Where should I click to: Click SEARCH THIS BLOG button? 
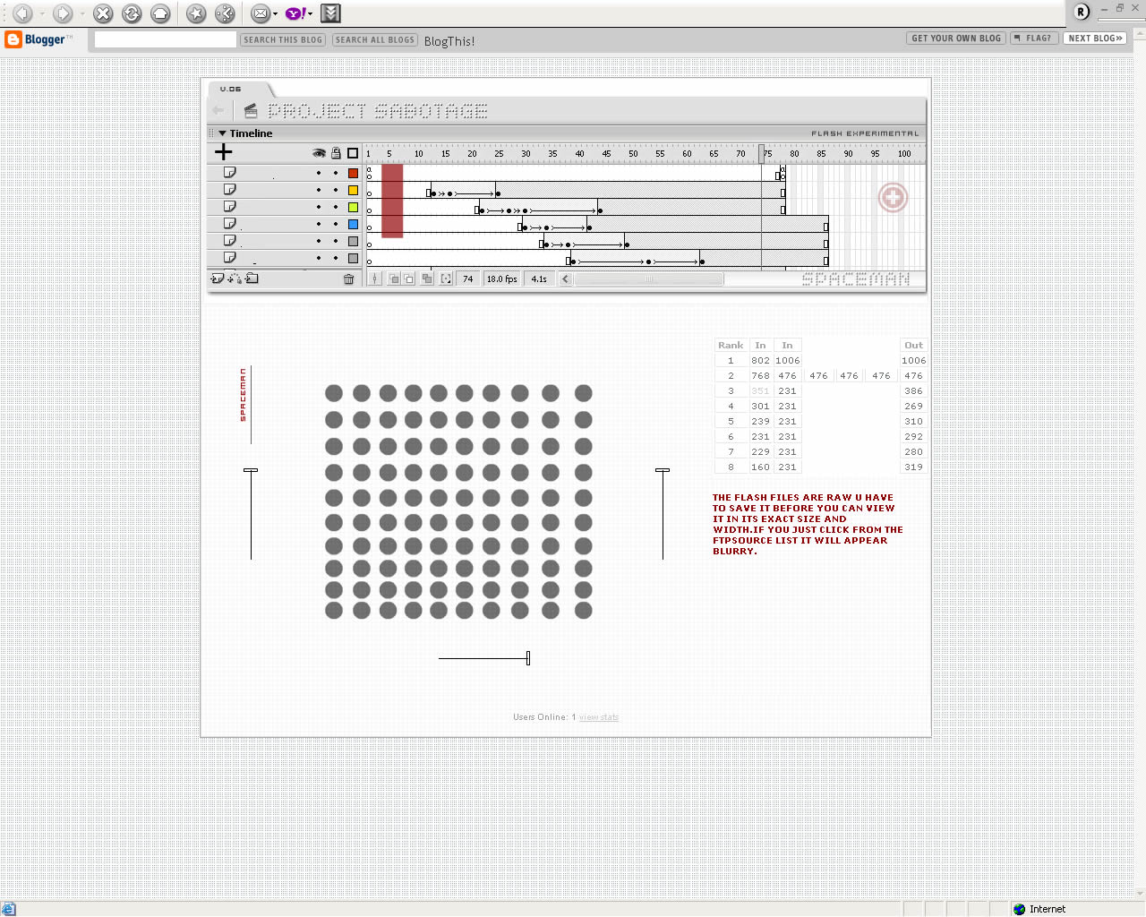tap(283, 39)
